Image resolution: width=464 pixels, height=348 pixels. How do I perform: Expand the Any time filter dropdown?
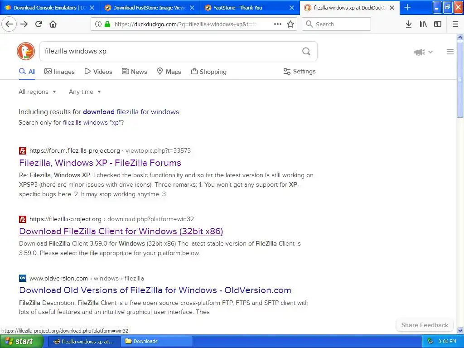(85, 92)
